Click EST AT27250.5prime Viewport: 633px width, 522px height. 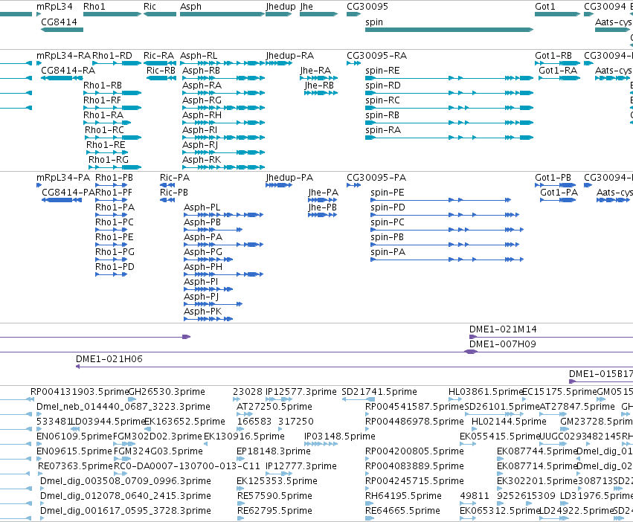[x=274, y=407]
